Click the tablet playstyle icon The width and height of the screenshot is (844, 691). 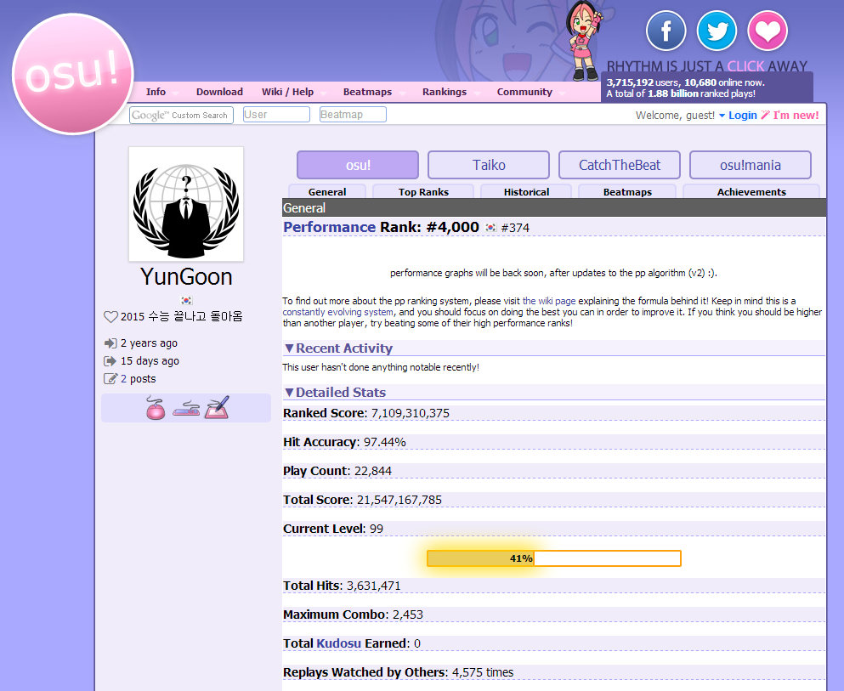[x=218, y=407]
